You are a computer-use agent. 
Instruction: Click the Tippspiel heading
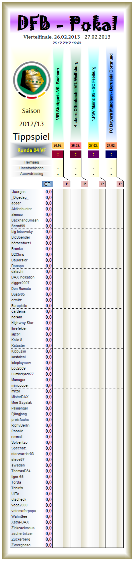[31, 136]
